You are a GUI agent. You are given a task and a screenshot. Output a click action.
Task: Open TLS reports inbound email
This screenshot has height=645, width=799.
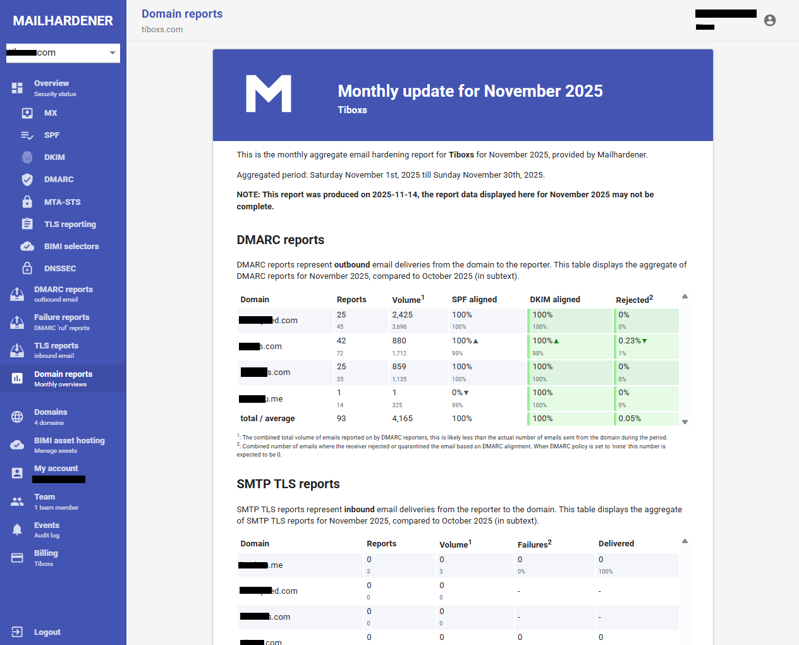pyautogui.click(x=56, y=350)
